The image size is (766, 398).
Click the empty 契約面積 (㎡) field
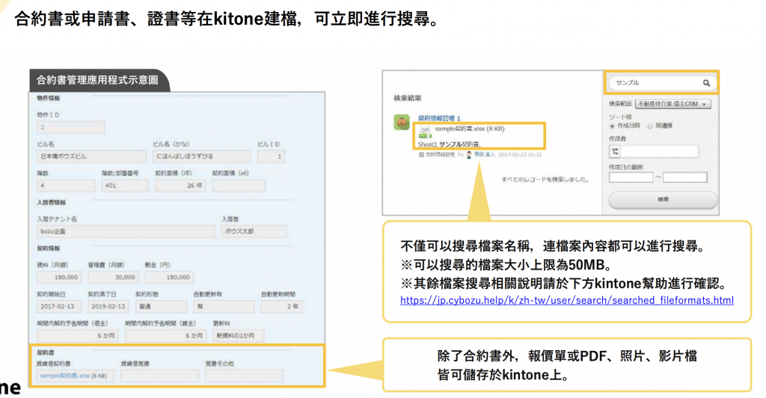tap(239, 186)
